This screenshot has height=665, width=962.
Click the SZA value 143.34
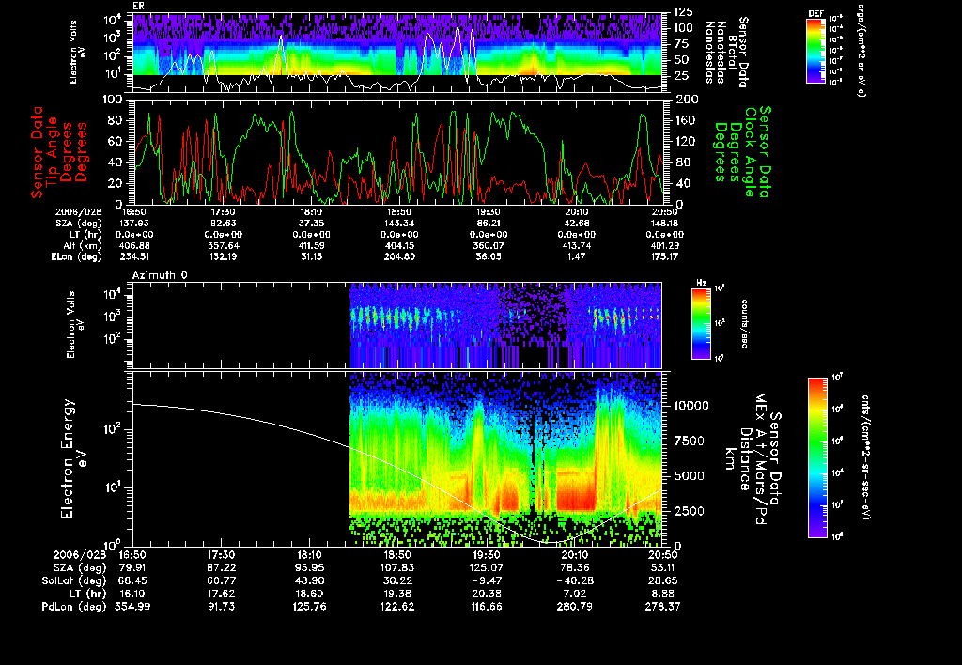pos(399,224)
